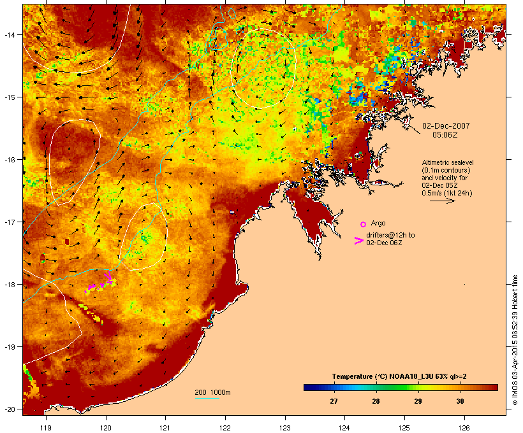Click the latitude axis label -14
Image resolution: width=523 pixels, height=433 pixels.
(9, 34)
